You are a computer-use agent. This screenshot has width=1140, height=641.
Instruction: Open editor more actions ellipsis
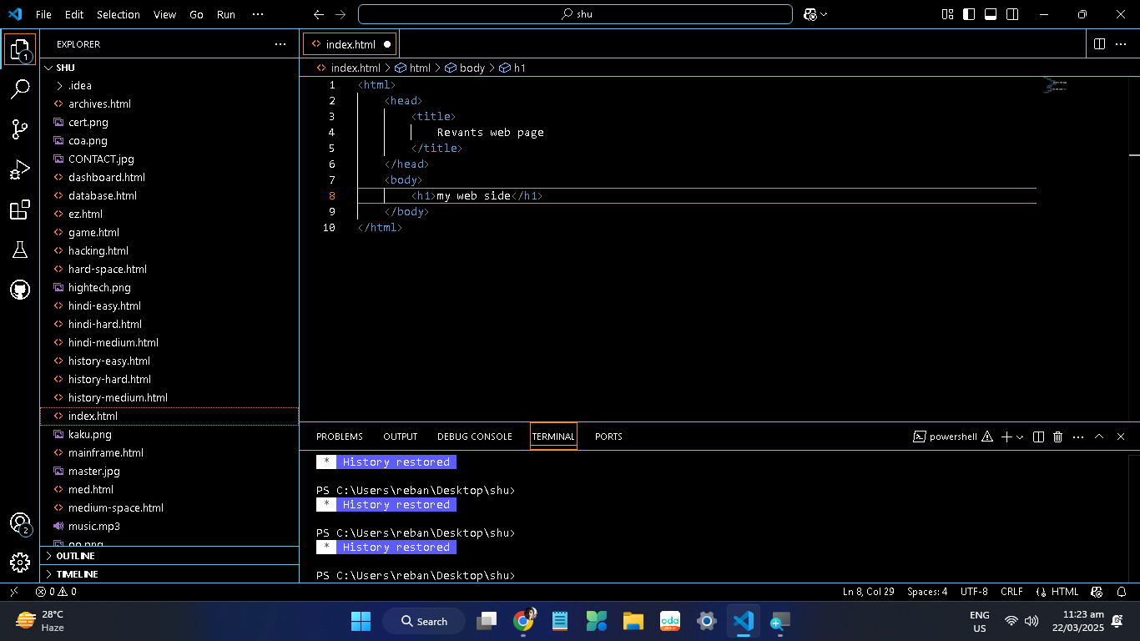pos(1122,44)
